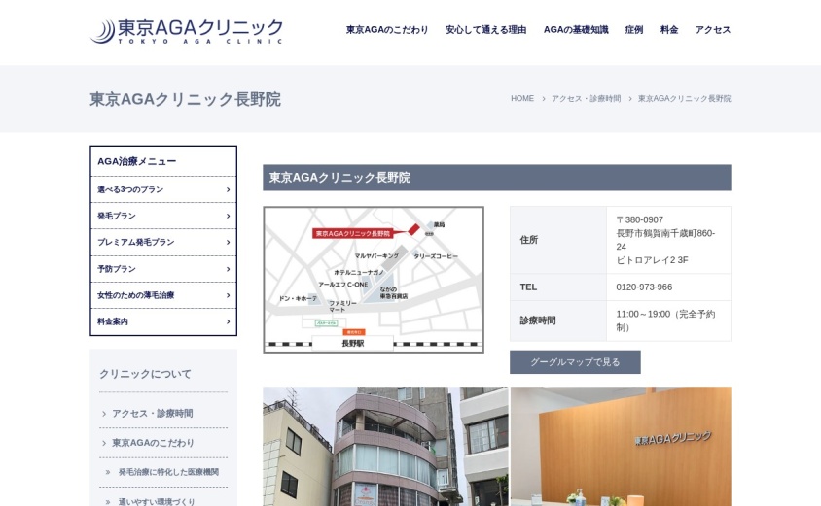Click the 診療時間 table label
Viewport: 821px width, 506px height.
click(538, 320)
